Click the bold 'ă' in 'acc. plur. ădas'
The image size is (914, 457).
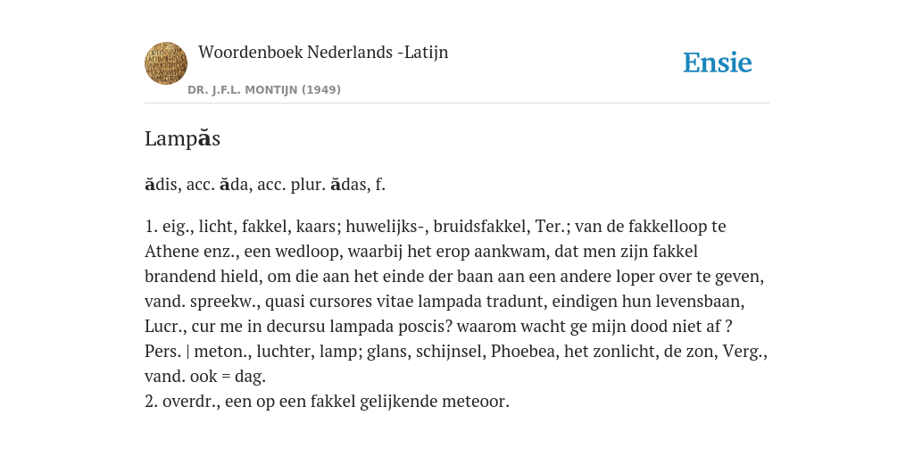click(336, 185)
